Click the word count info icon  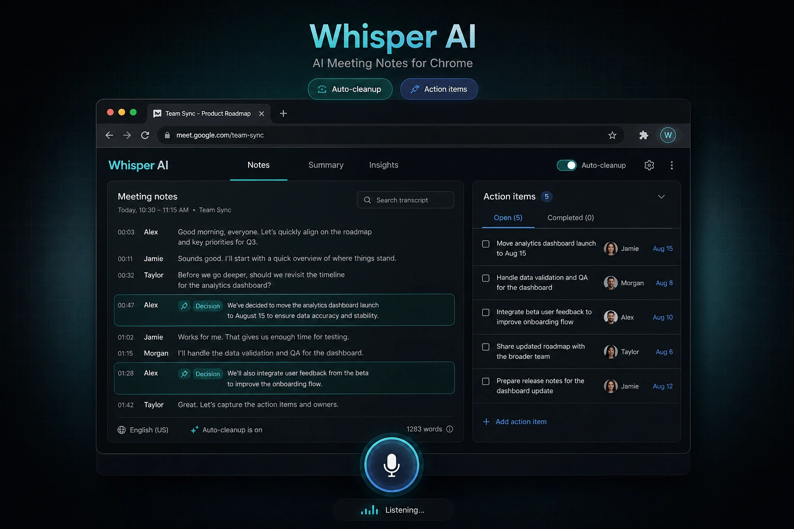(450, 429)
